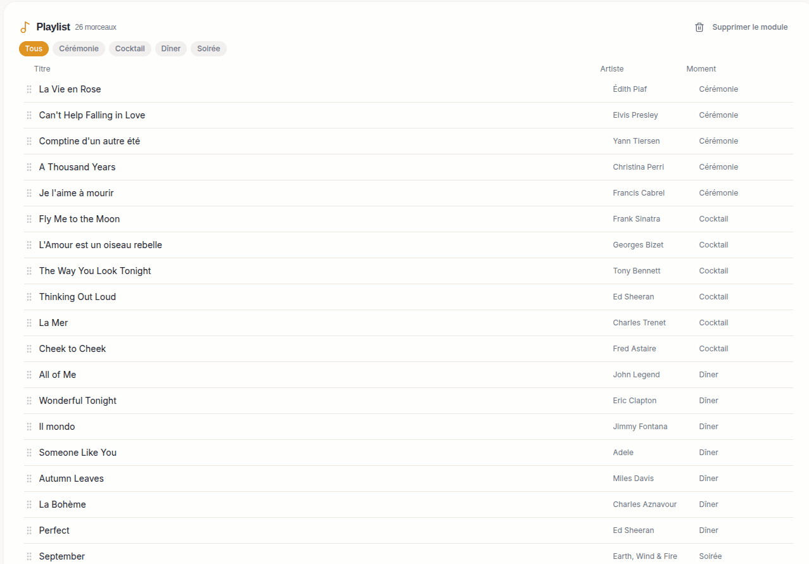
Task: Click artist Eric Clapton
Action: click(x=635, y=401)
